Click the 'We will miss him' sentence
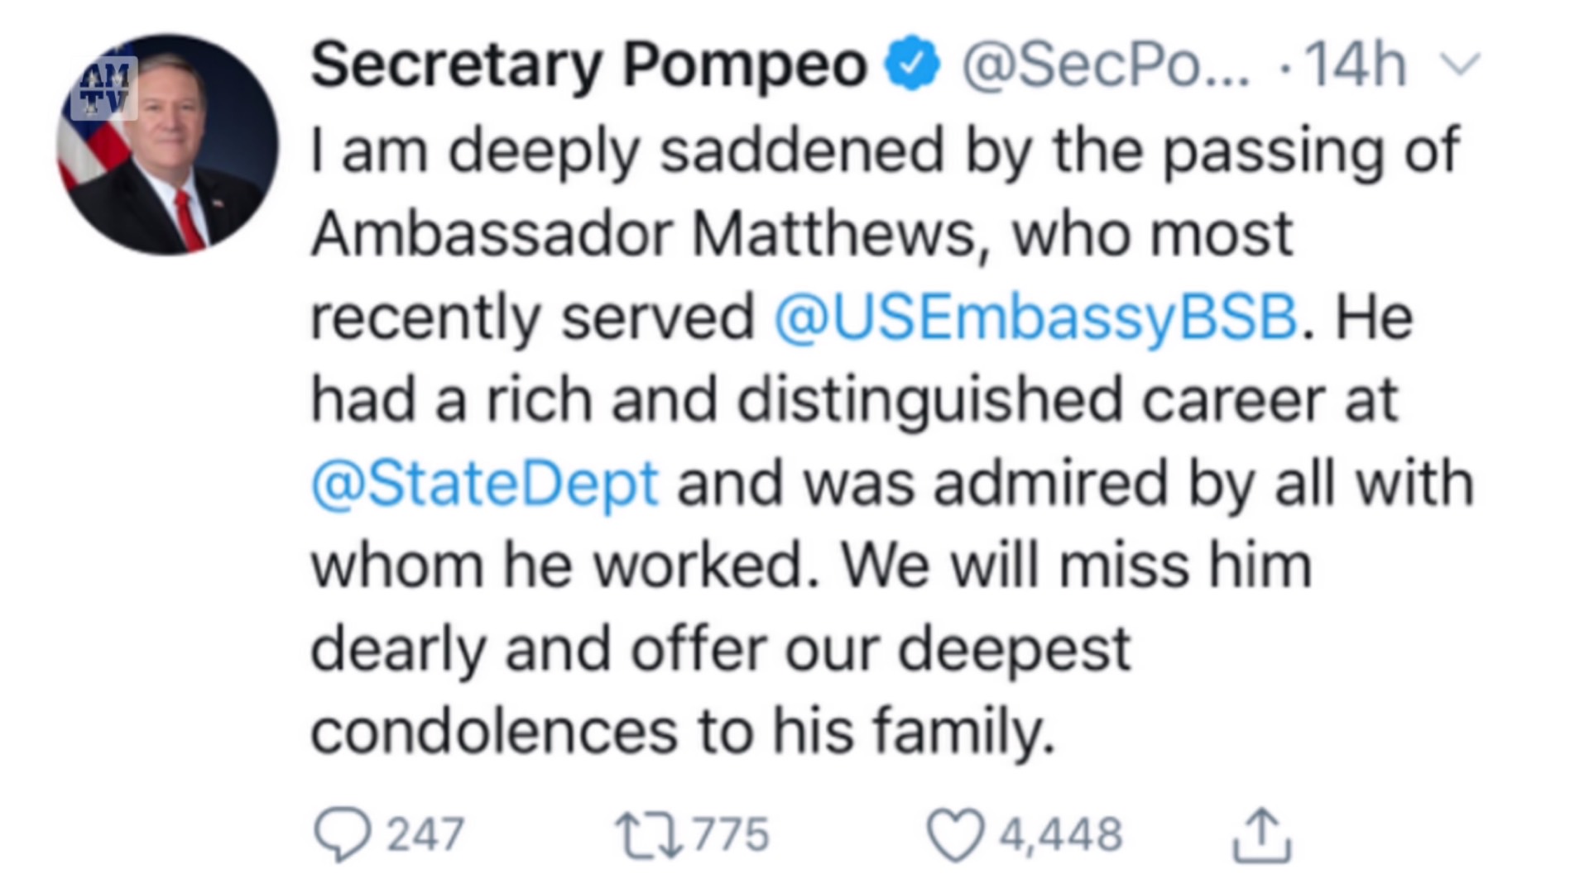1589x893 pixels. (x=1077, y=566)
